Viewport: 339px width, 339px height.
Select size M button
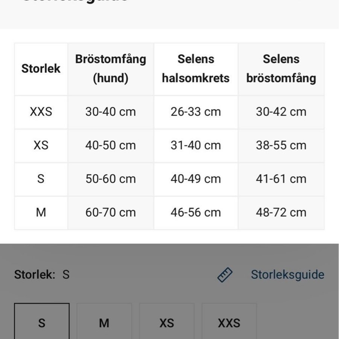point(104,322)
